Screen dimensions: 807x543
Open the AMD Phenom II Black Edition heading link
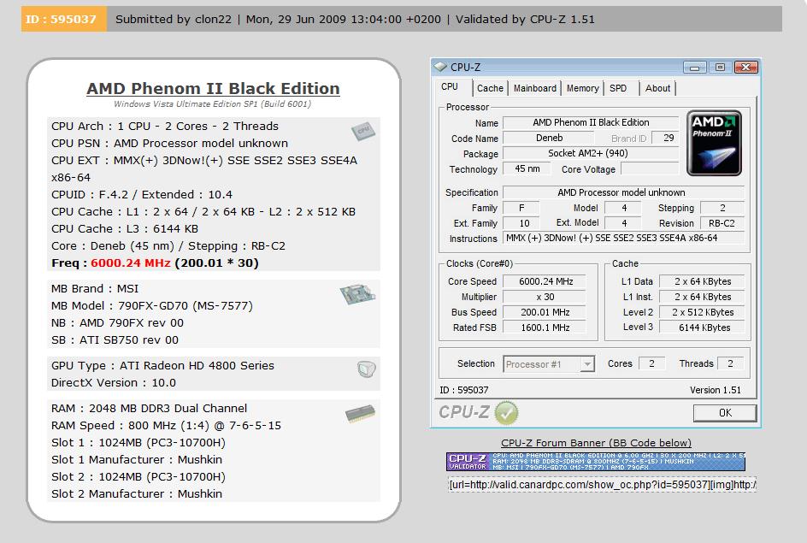click(213, 89)
